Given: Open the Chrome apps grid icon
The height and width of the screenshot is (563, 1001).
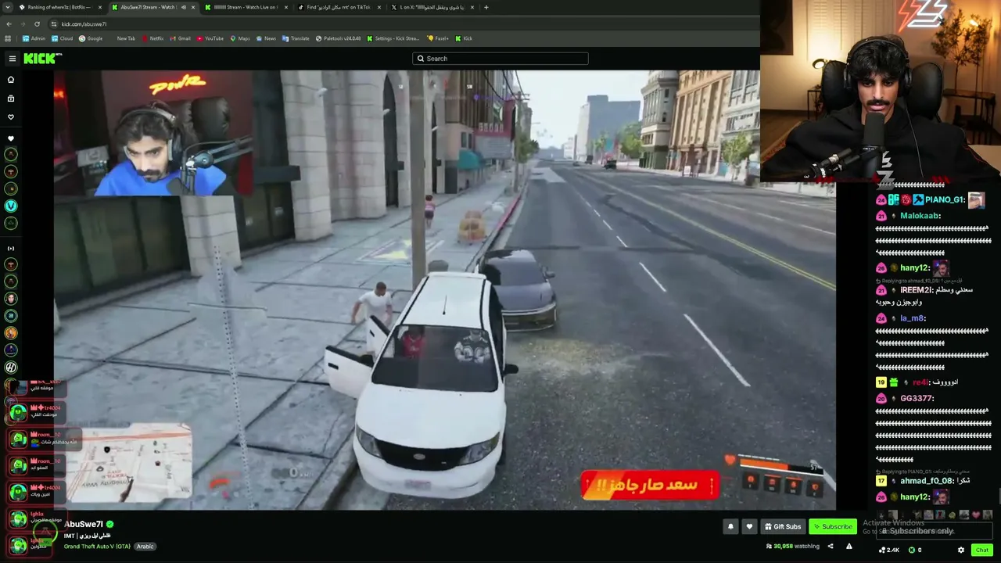Looking at the screenshot, I should pyautogui.click(x=8, y=38).
